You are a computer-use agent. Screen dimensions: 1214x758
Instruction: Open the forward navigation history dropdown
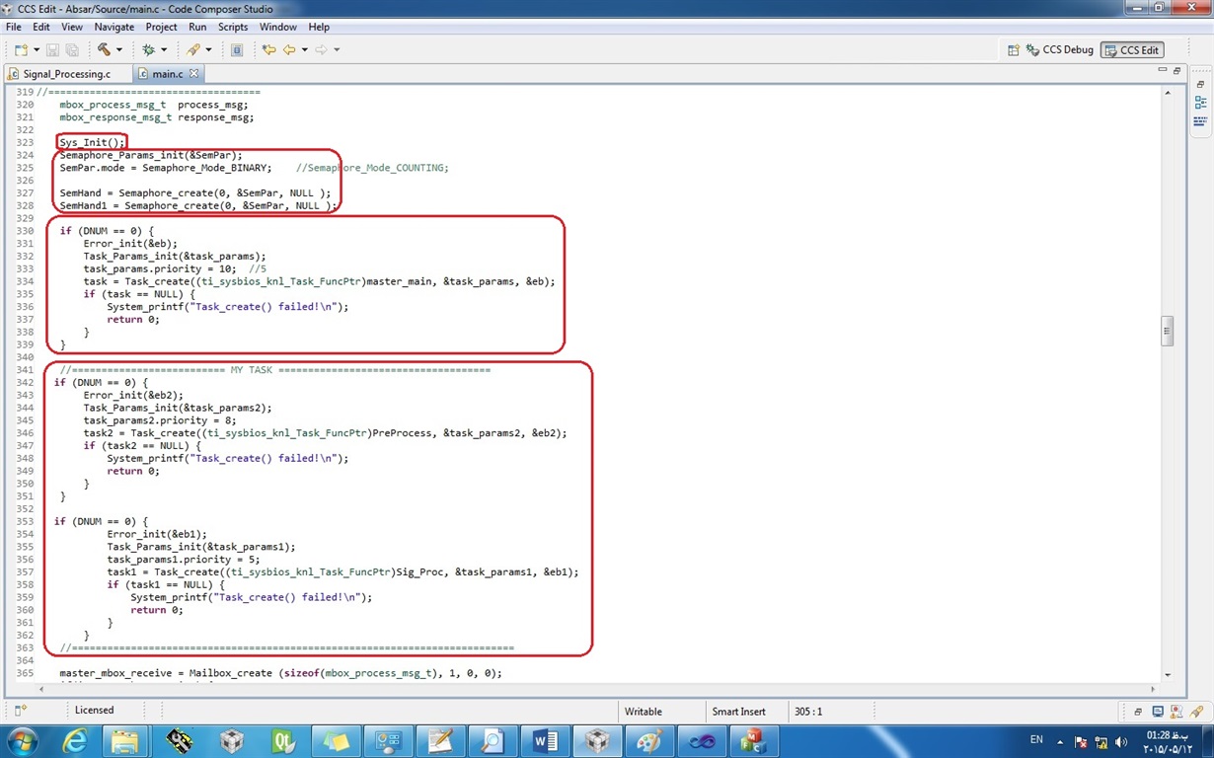tap(337, 49)
